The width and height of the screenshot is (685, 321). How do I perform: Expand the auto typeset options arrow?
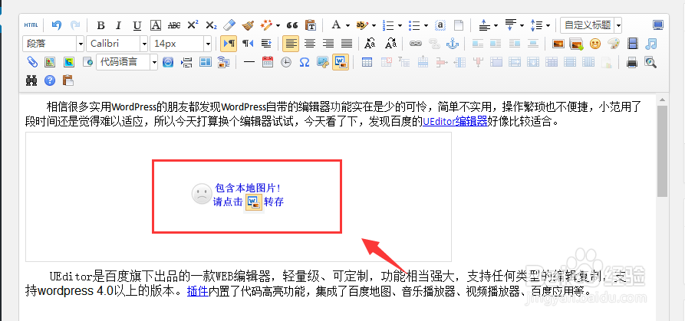[278, 26]
